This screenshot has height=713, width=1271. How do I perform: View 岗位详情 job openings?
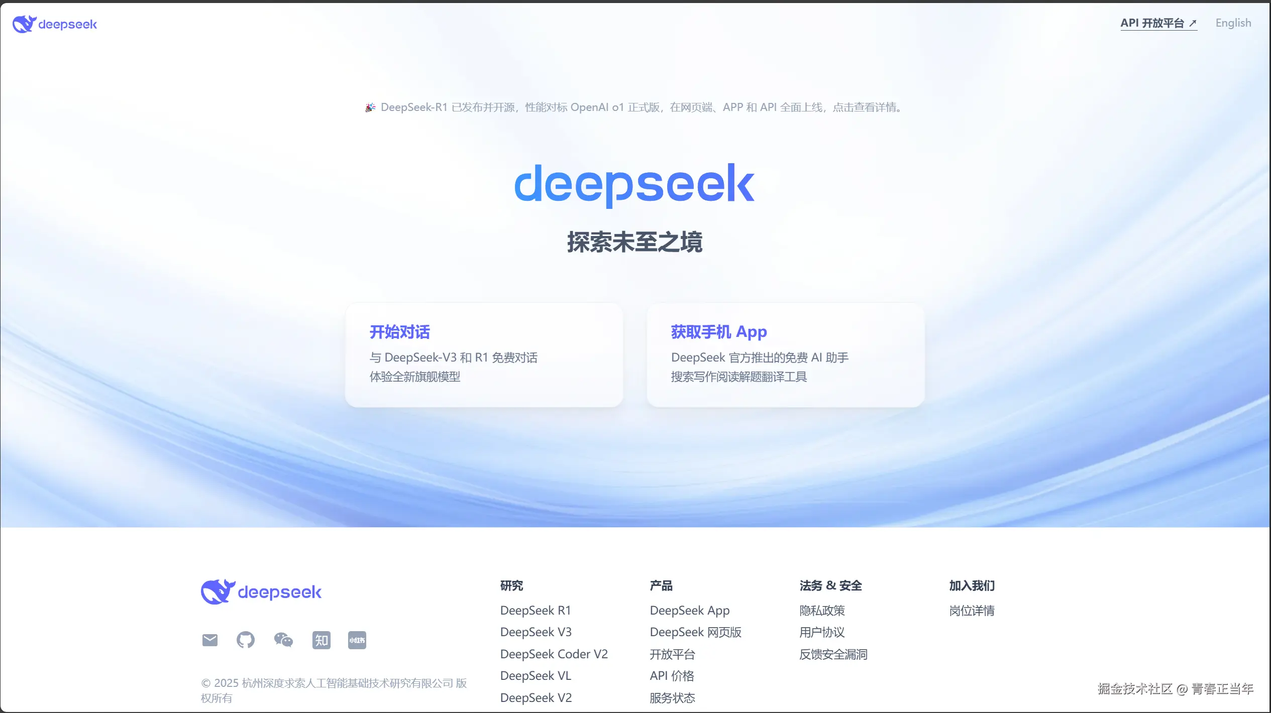coord(972,610)
